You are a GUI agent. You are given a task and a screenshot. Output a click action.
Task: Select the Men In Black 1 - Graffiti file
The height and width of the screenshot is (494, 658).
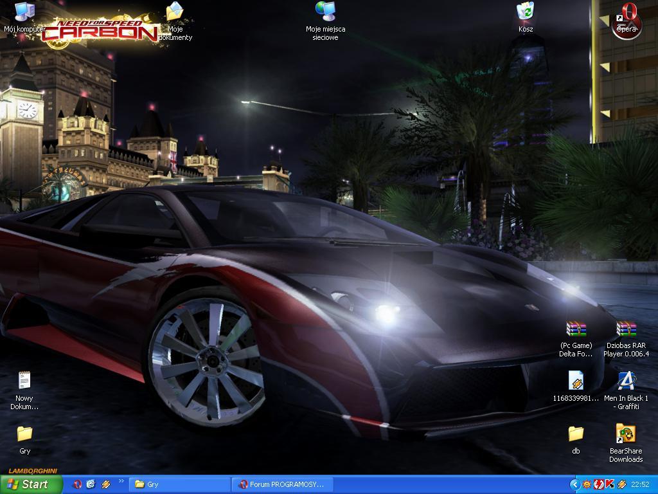click(x=626, y=390)
